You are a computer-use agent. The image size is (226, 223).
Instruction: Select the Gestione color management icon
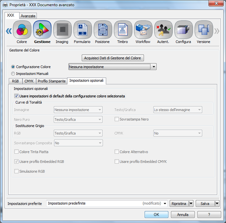42,30
